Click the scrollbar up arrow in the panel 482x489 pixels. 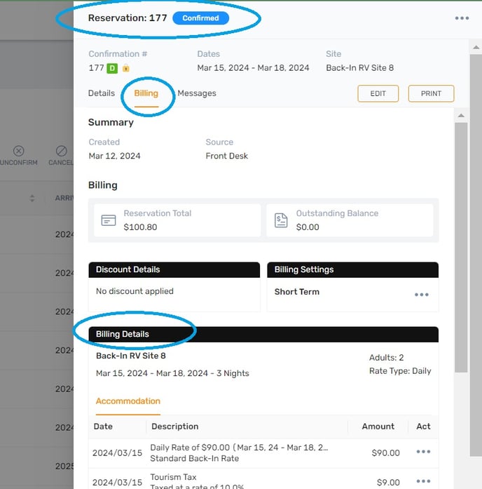click(x=460, y=115)
